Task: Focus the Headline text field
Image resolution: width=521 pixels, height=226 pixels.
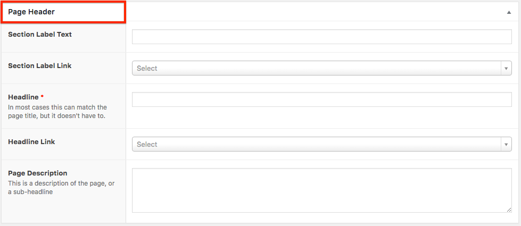Action: pyautogui.click(x=321, y=99)
